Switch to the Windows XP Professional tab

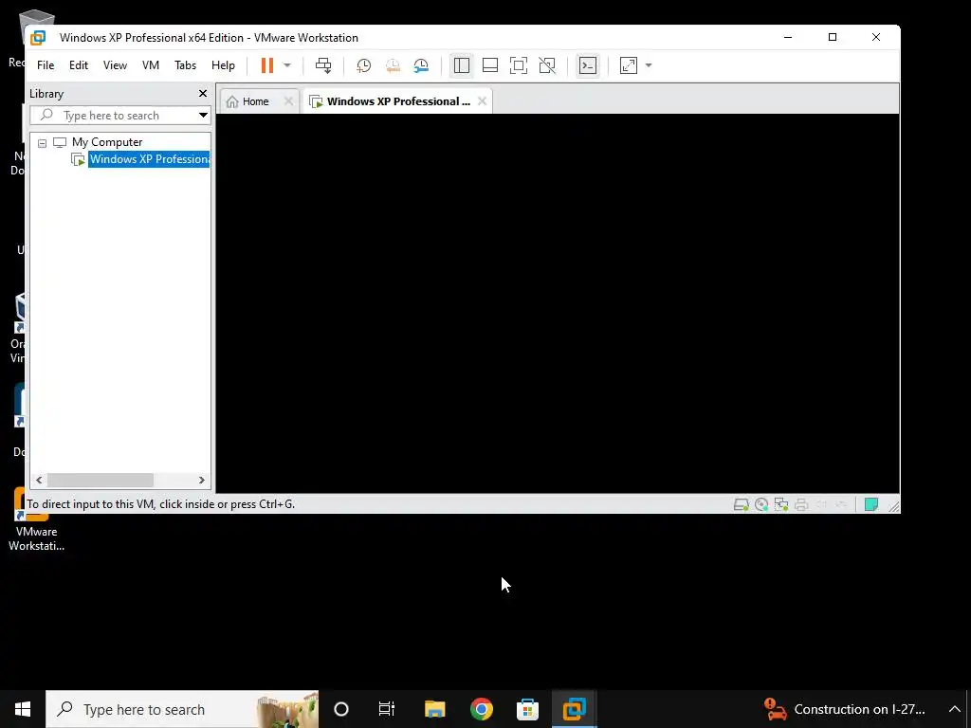(398, 101)
